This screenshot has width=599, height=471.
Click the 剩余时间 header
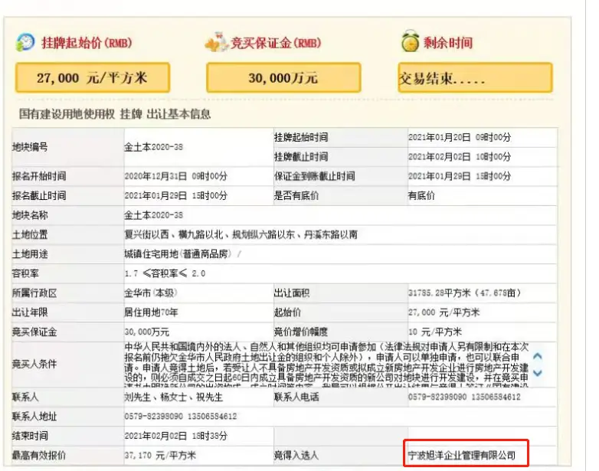pyautogui.click(x=448, y=42)
